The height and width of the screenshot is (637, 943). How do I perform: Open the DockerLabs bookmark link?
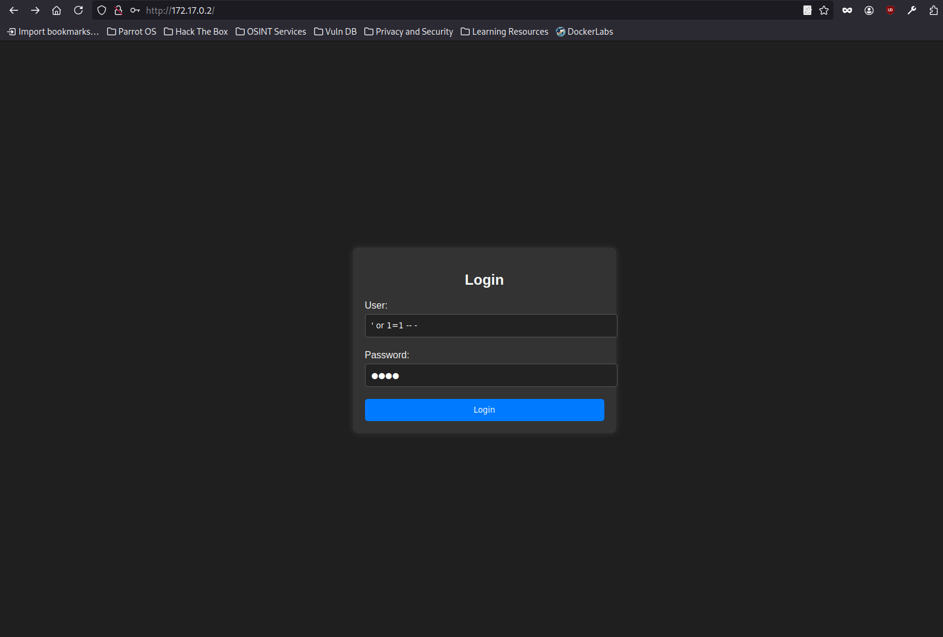(585, 32)
